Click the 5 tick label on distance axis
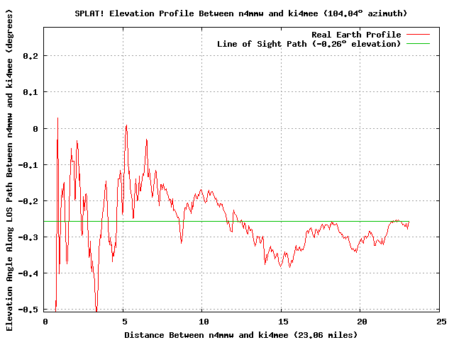 pyautogui.click(x=123, y=321)
